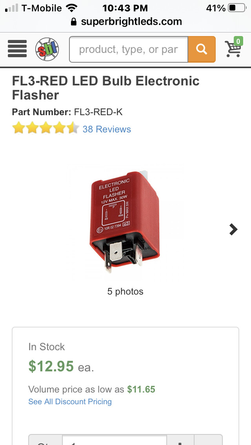Tap the Wi-Fi status icon

[x=72, y=8]
